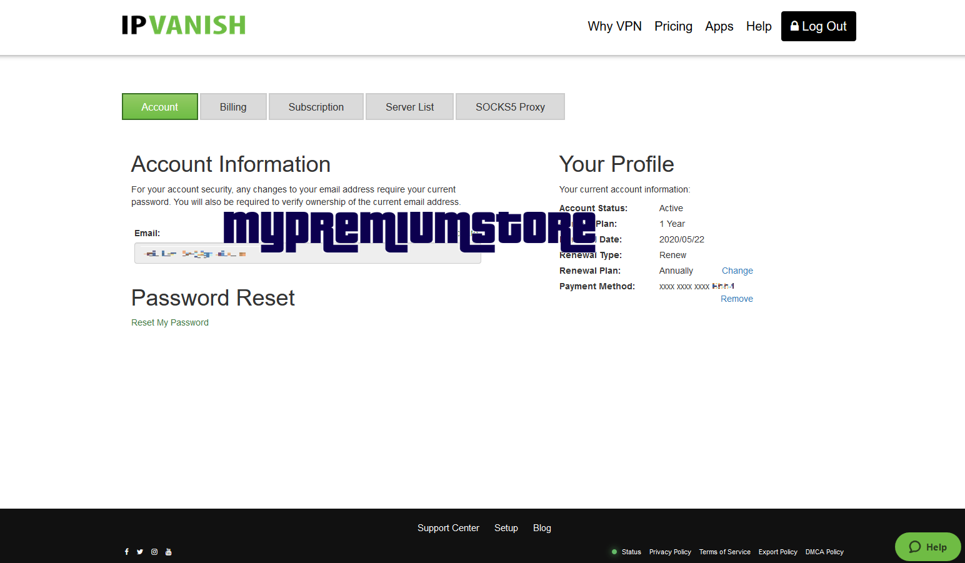Viewport: 965px width, 563px height.
Task: Select the 'Renew' renewal type value
Action: click(x=672, y=255)
